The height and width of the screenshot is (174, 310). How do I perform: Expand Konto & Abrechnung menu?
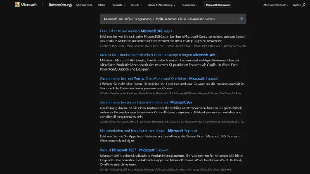click(162, 5)
